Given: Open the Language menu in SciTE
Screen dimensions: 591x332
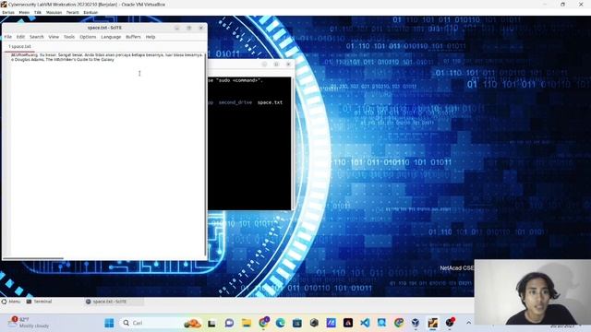Looking at the screenshot, I should [111, 37].
